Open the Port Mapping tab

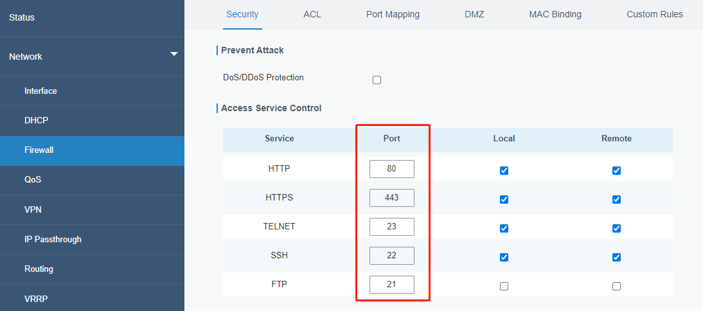click(x=393, y=14)
